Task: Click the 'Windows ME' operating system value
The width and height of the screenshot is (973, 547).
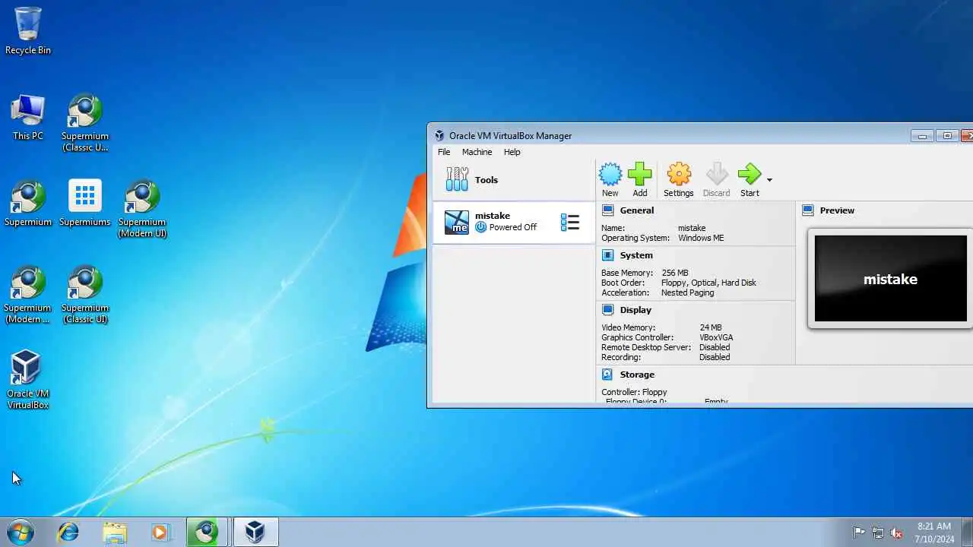Action: tap(701, 238)
